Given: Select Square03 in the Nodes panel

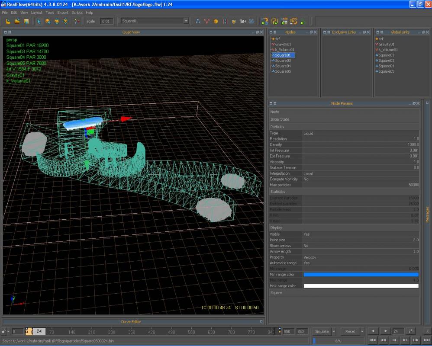Looking at the screenshot, I should click(283, 61).
